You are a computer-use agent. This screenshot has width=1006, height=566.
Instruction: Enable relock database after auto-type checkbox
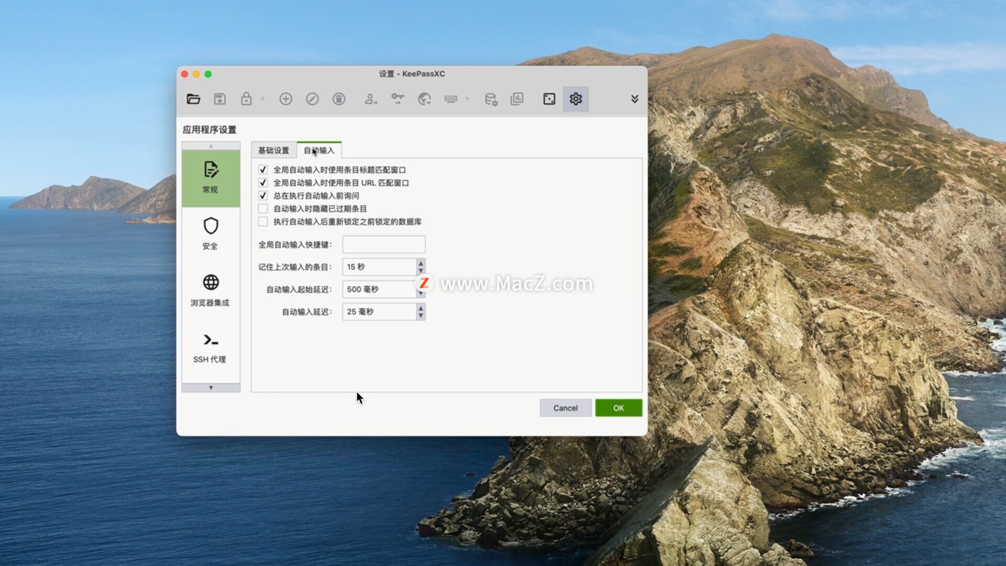point(263,222)
